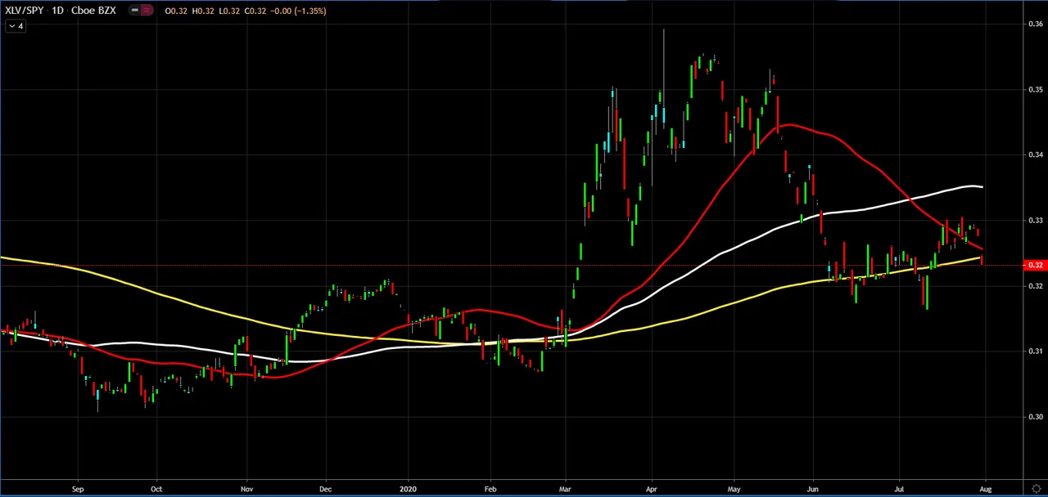Select the red current price label 0.32
The image size is (1048, 497).
coord(1035,265)
